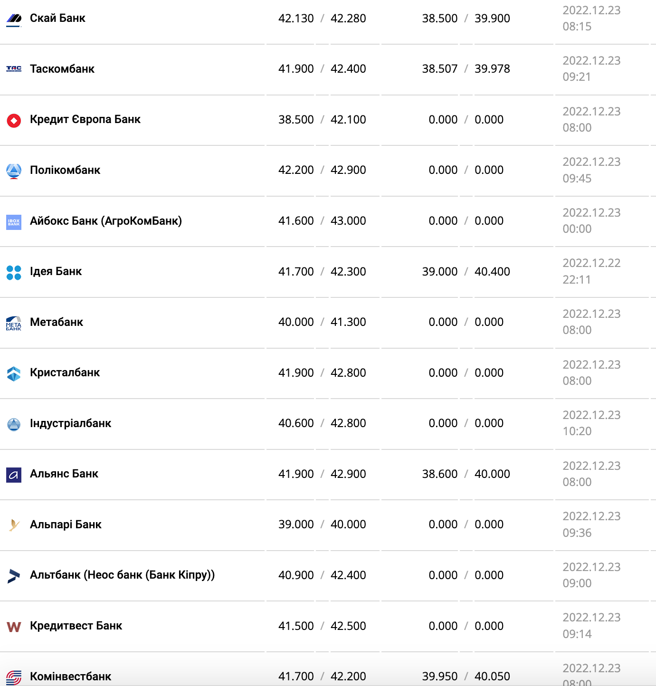Click the red Кредит Європа Банк logo
This screenshot has height=686, width=656.
[14, 120]
